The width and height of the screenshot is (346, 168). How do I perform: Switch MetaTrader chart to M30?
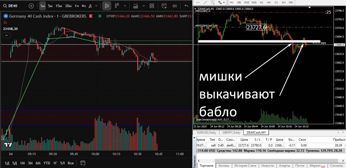tap(254, 2)
